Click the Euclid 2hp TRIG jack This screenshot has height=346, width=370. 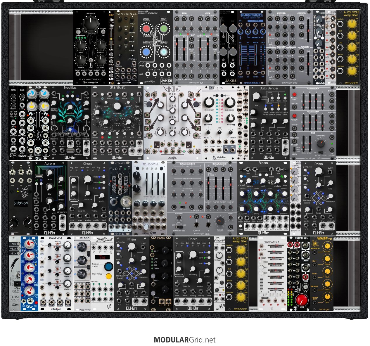(240, 94)
